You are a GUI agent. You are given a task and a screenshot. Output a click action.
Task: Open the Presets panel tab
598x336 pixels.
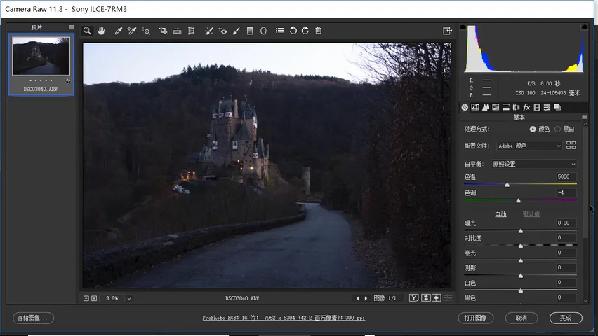click(x=547, y=107)
